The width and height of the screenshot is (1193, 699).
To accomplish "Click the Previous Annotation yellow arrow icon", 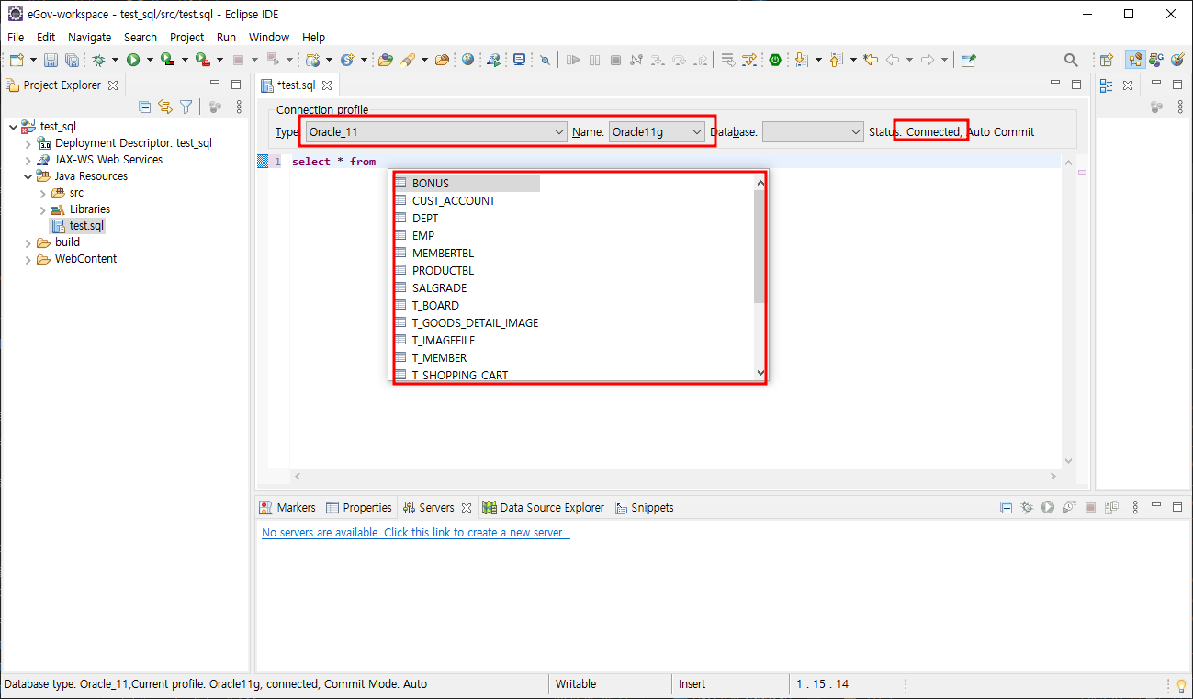I will coord(836,60).
